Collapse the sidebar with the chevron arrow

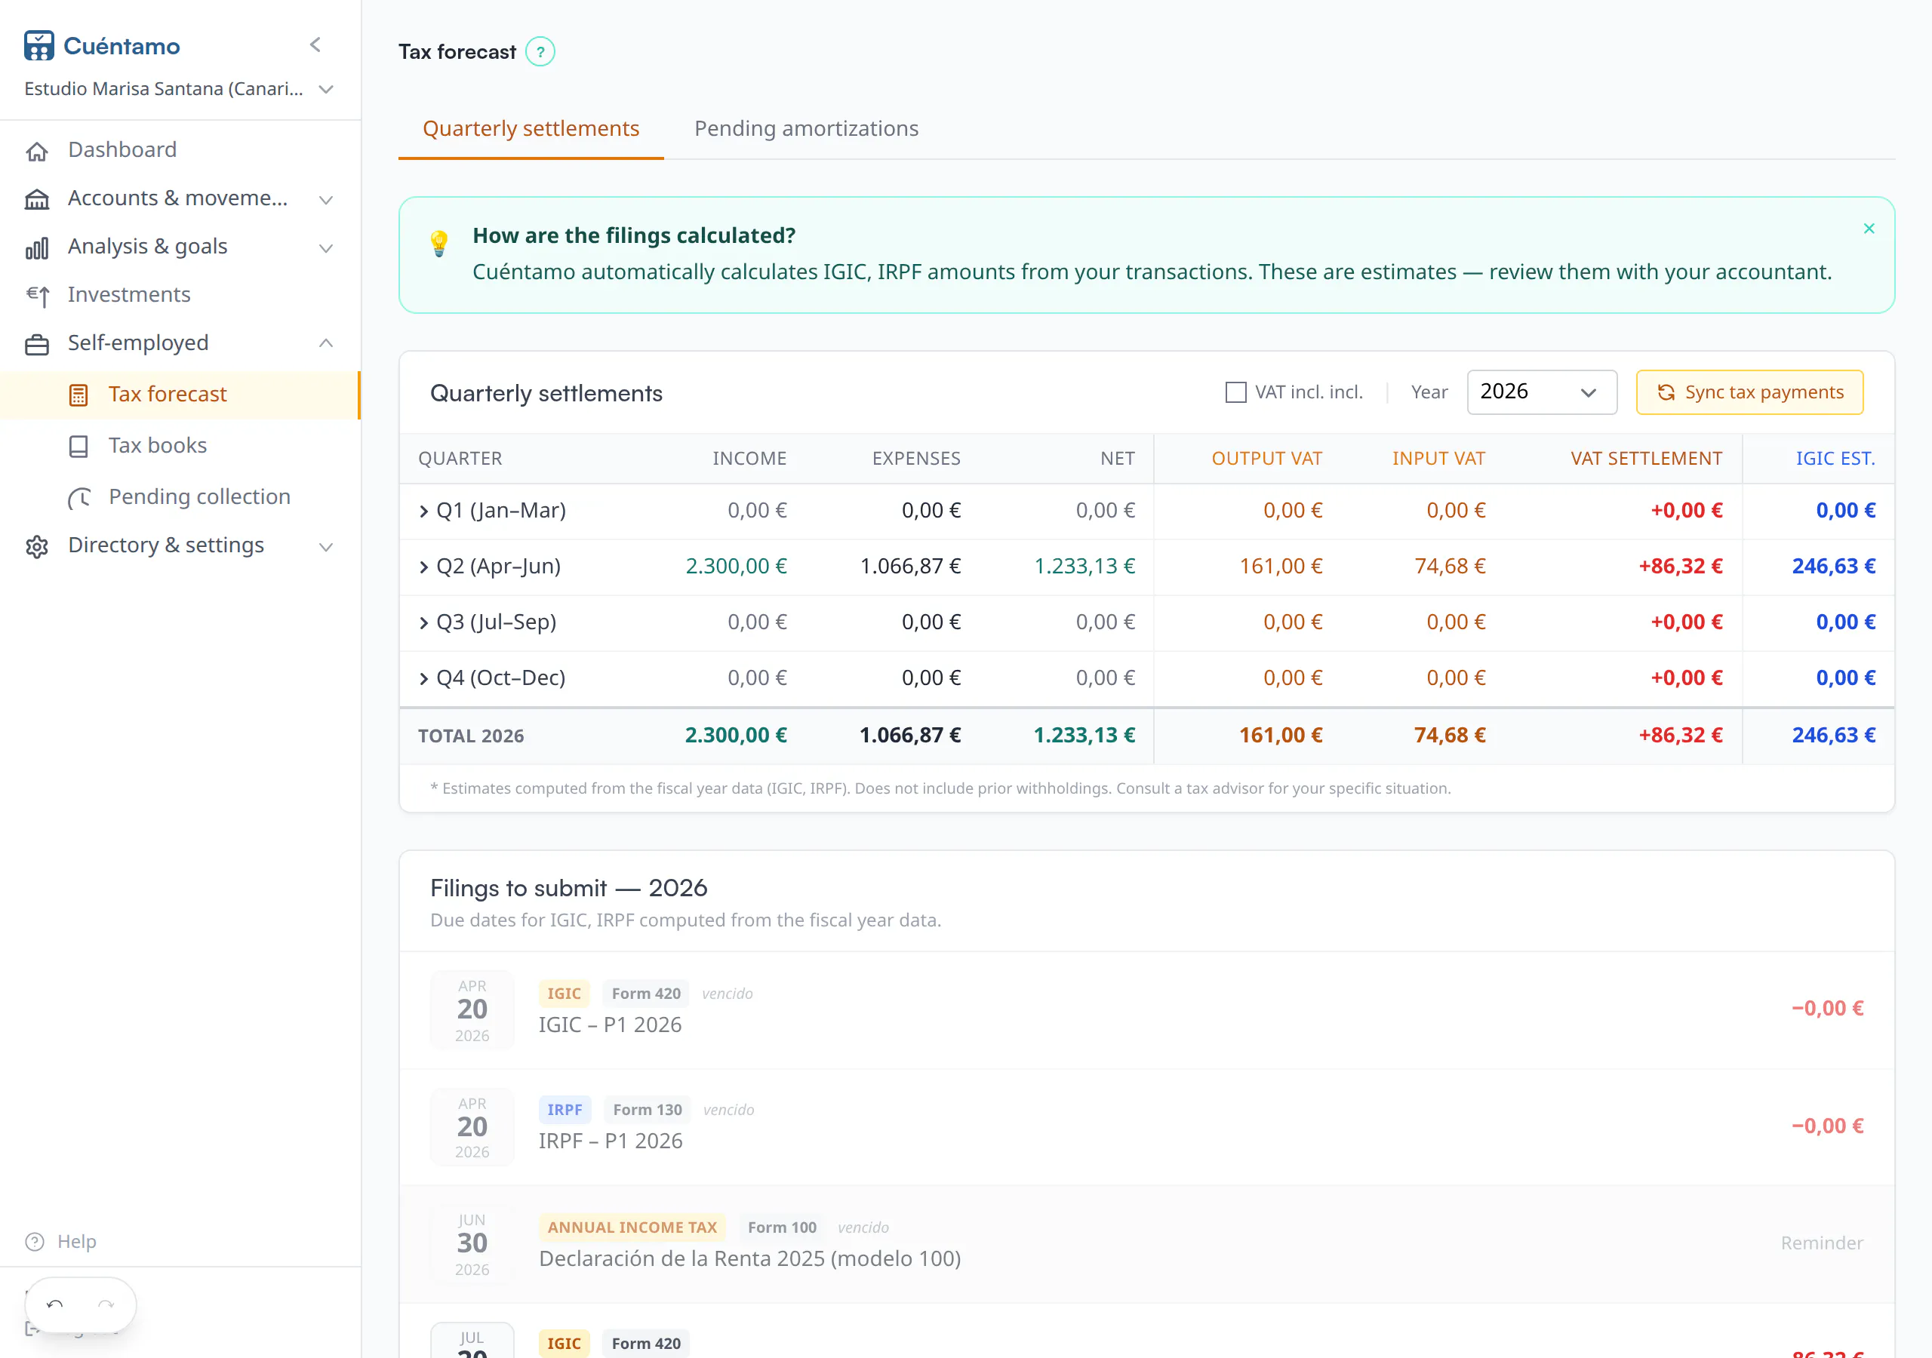point(315,45)
